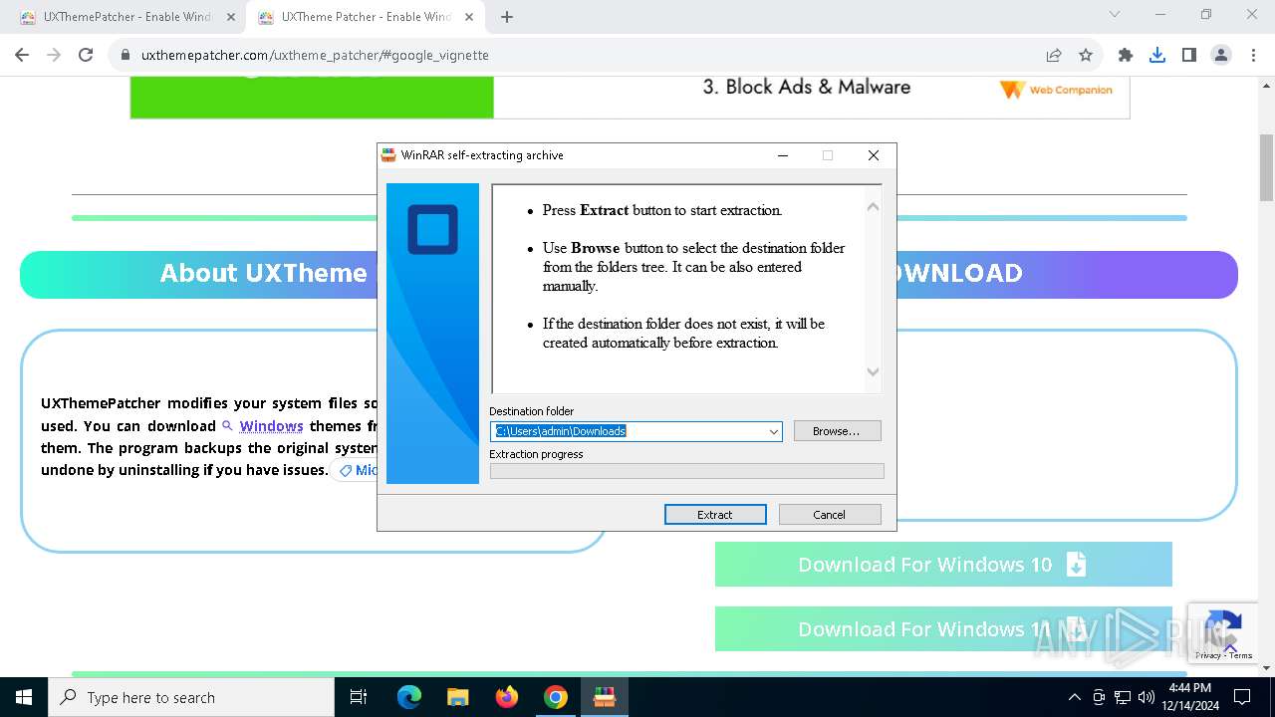This screenshot has height=717, width=1275.
Task: Click the page vertical scrollbar thumb
Action: 1266,166
